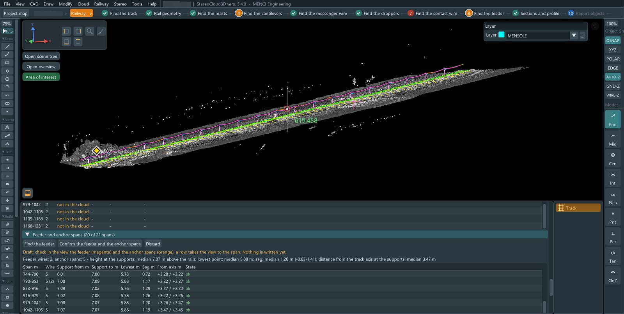Toggle POLAR tracking
This screenshot has width=624, height=314.
[x=613, y=59]
